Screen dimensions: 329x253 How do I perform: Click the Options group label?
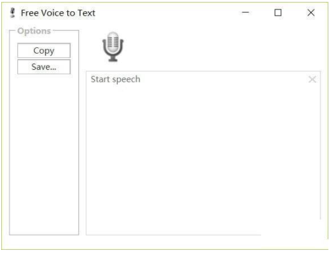click(x=34, y=31)
